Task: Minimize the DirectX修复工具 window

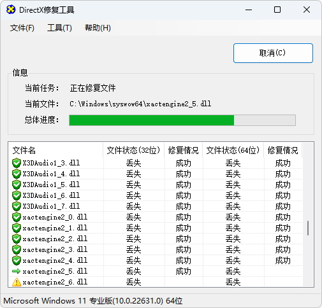Action: 249,10
